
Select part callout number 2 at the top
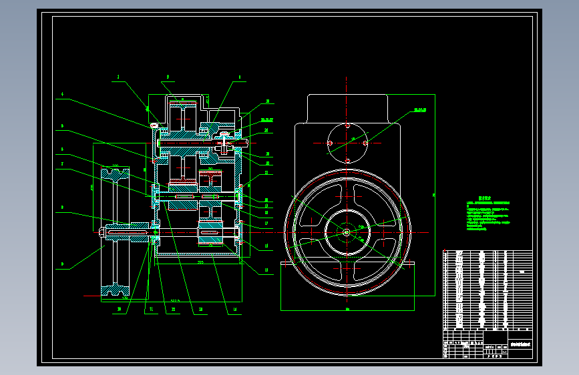click(168, 77)
